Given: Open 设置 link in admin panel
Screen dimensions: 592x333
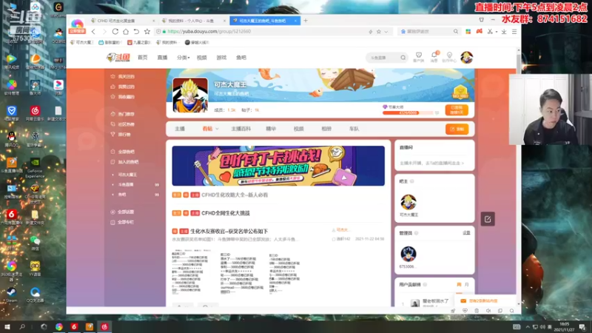Looking at the screenshot, I should point(467,233).
